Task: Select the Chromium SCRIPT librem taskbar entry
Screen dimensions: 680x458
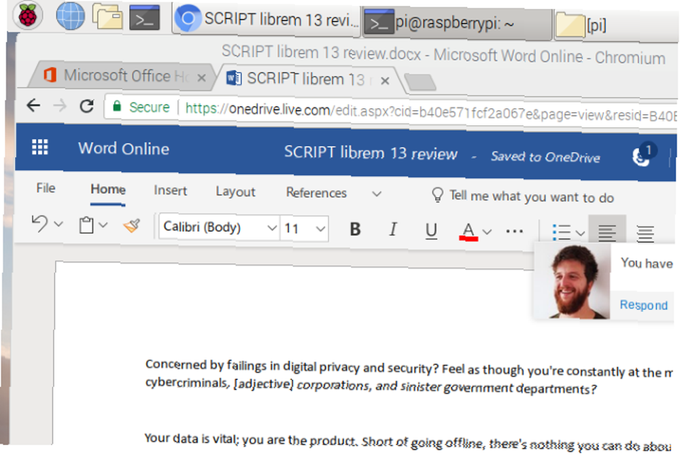Action: tap(267, 19)
